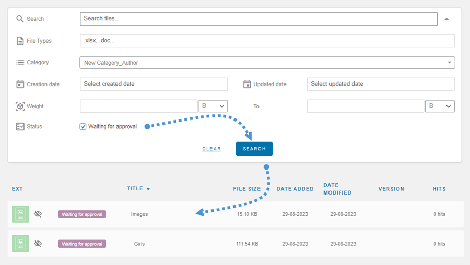Click the Weight cube icon
This screenshot has height=265, width=470.
click(x=20, y=106)
